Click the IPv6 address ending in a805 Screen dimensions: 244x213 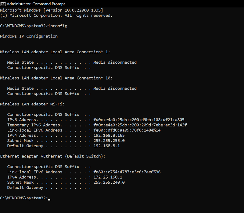pos(139,120)
